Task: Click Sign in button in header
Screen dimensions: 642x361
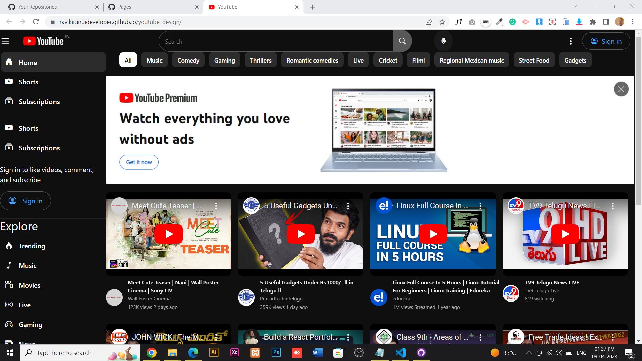Action: coord(606,41)
